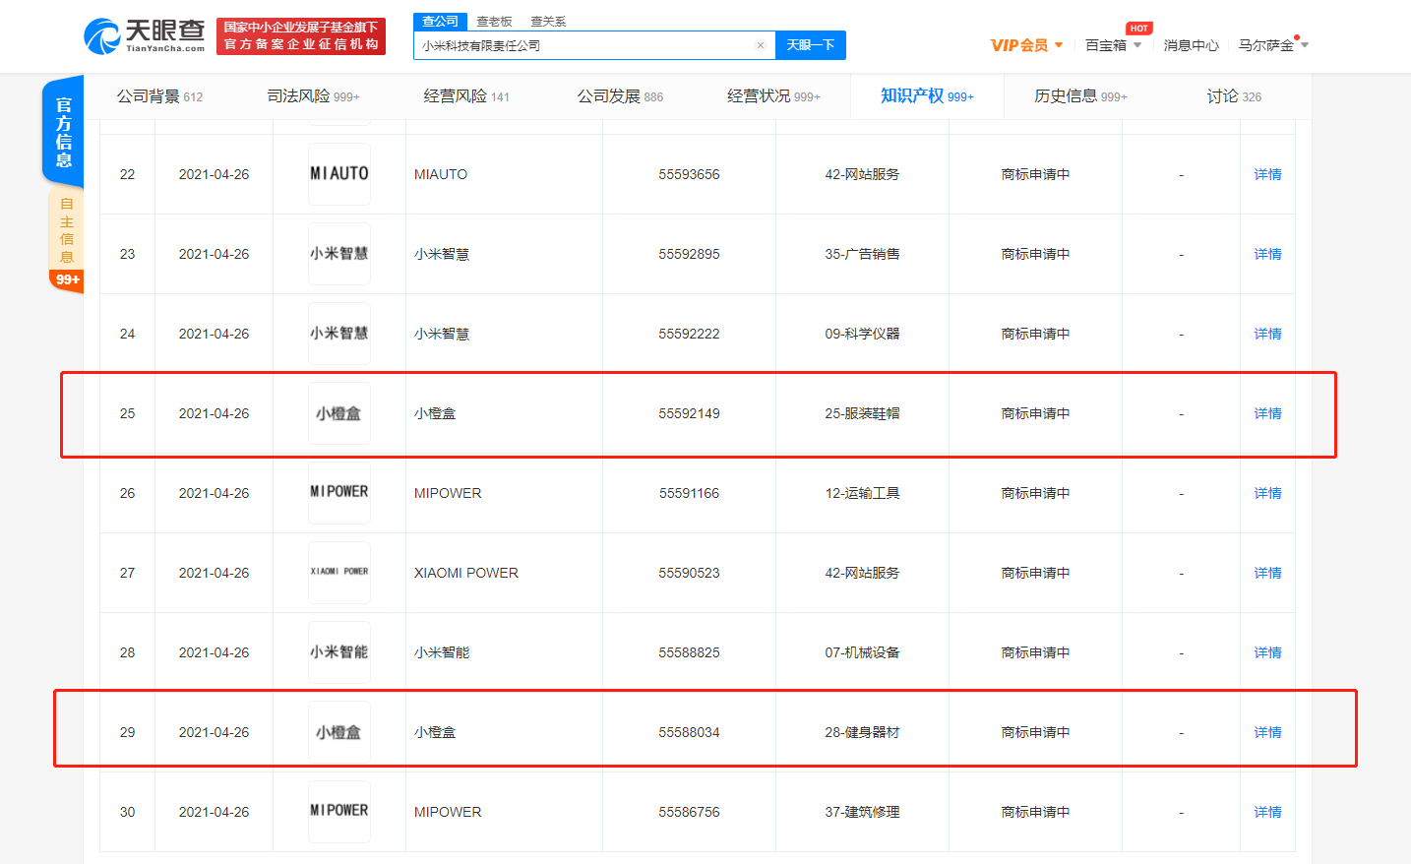Click the 07-机械设备 category cell
Image resolution: width=1411 pixels, height=864 pixels.
(862, 652)
